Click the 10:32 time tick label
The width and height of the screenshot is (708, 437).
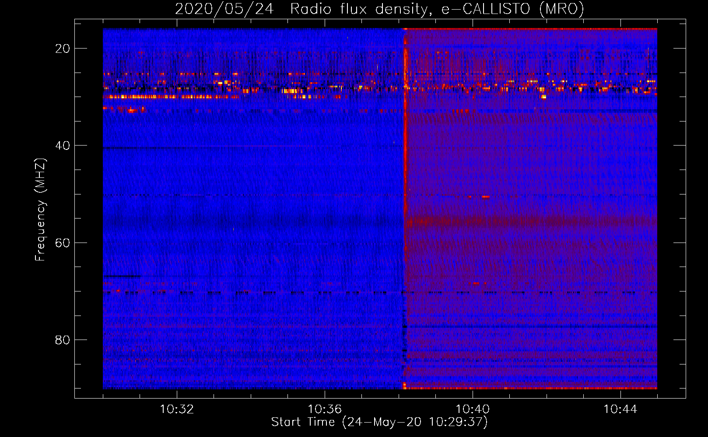point(177,409)
